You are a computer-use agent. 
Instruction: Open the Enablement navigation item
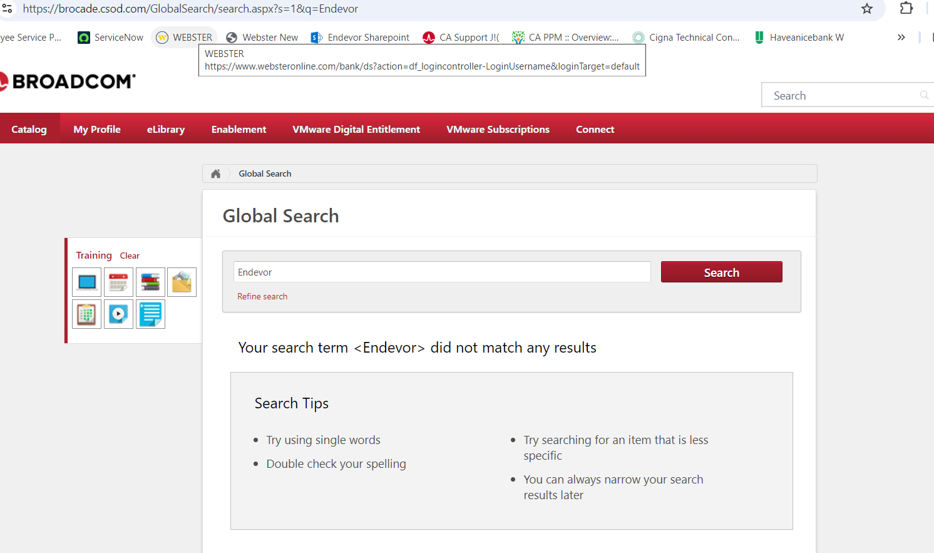click(239, 129)
